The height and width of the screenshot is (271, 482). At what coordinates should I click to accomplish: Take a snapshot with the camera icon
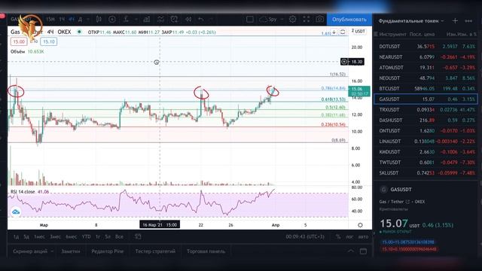pyautogui.click(x=319, y=20)
